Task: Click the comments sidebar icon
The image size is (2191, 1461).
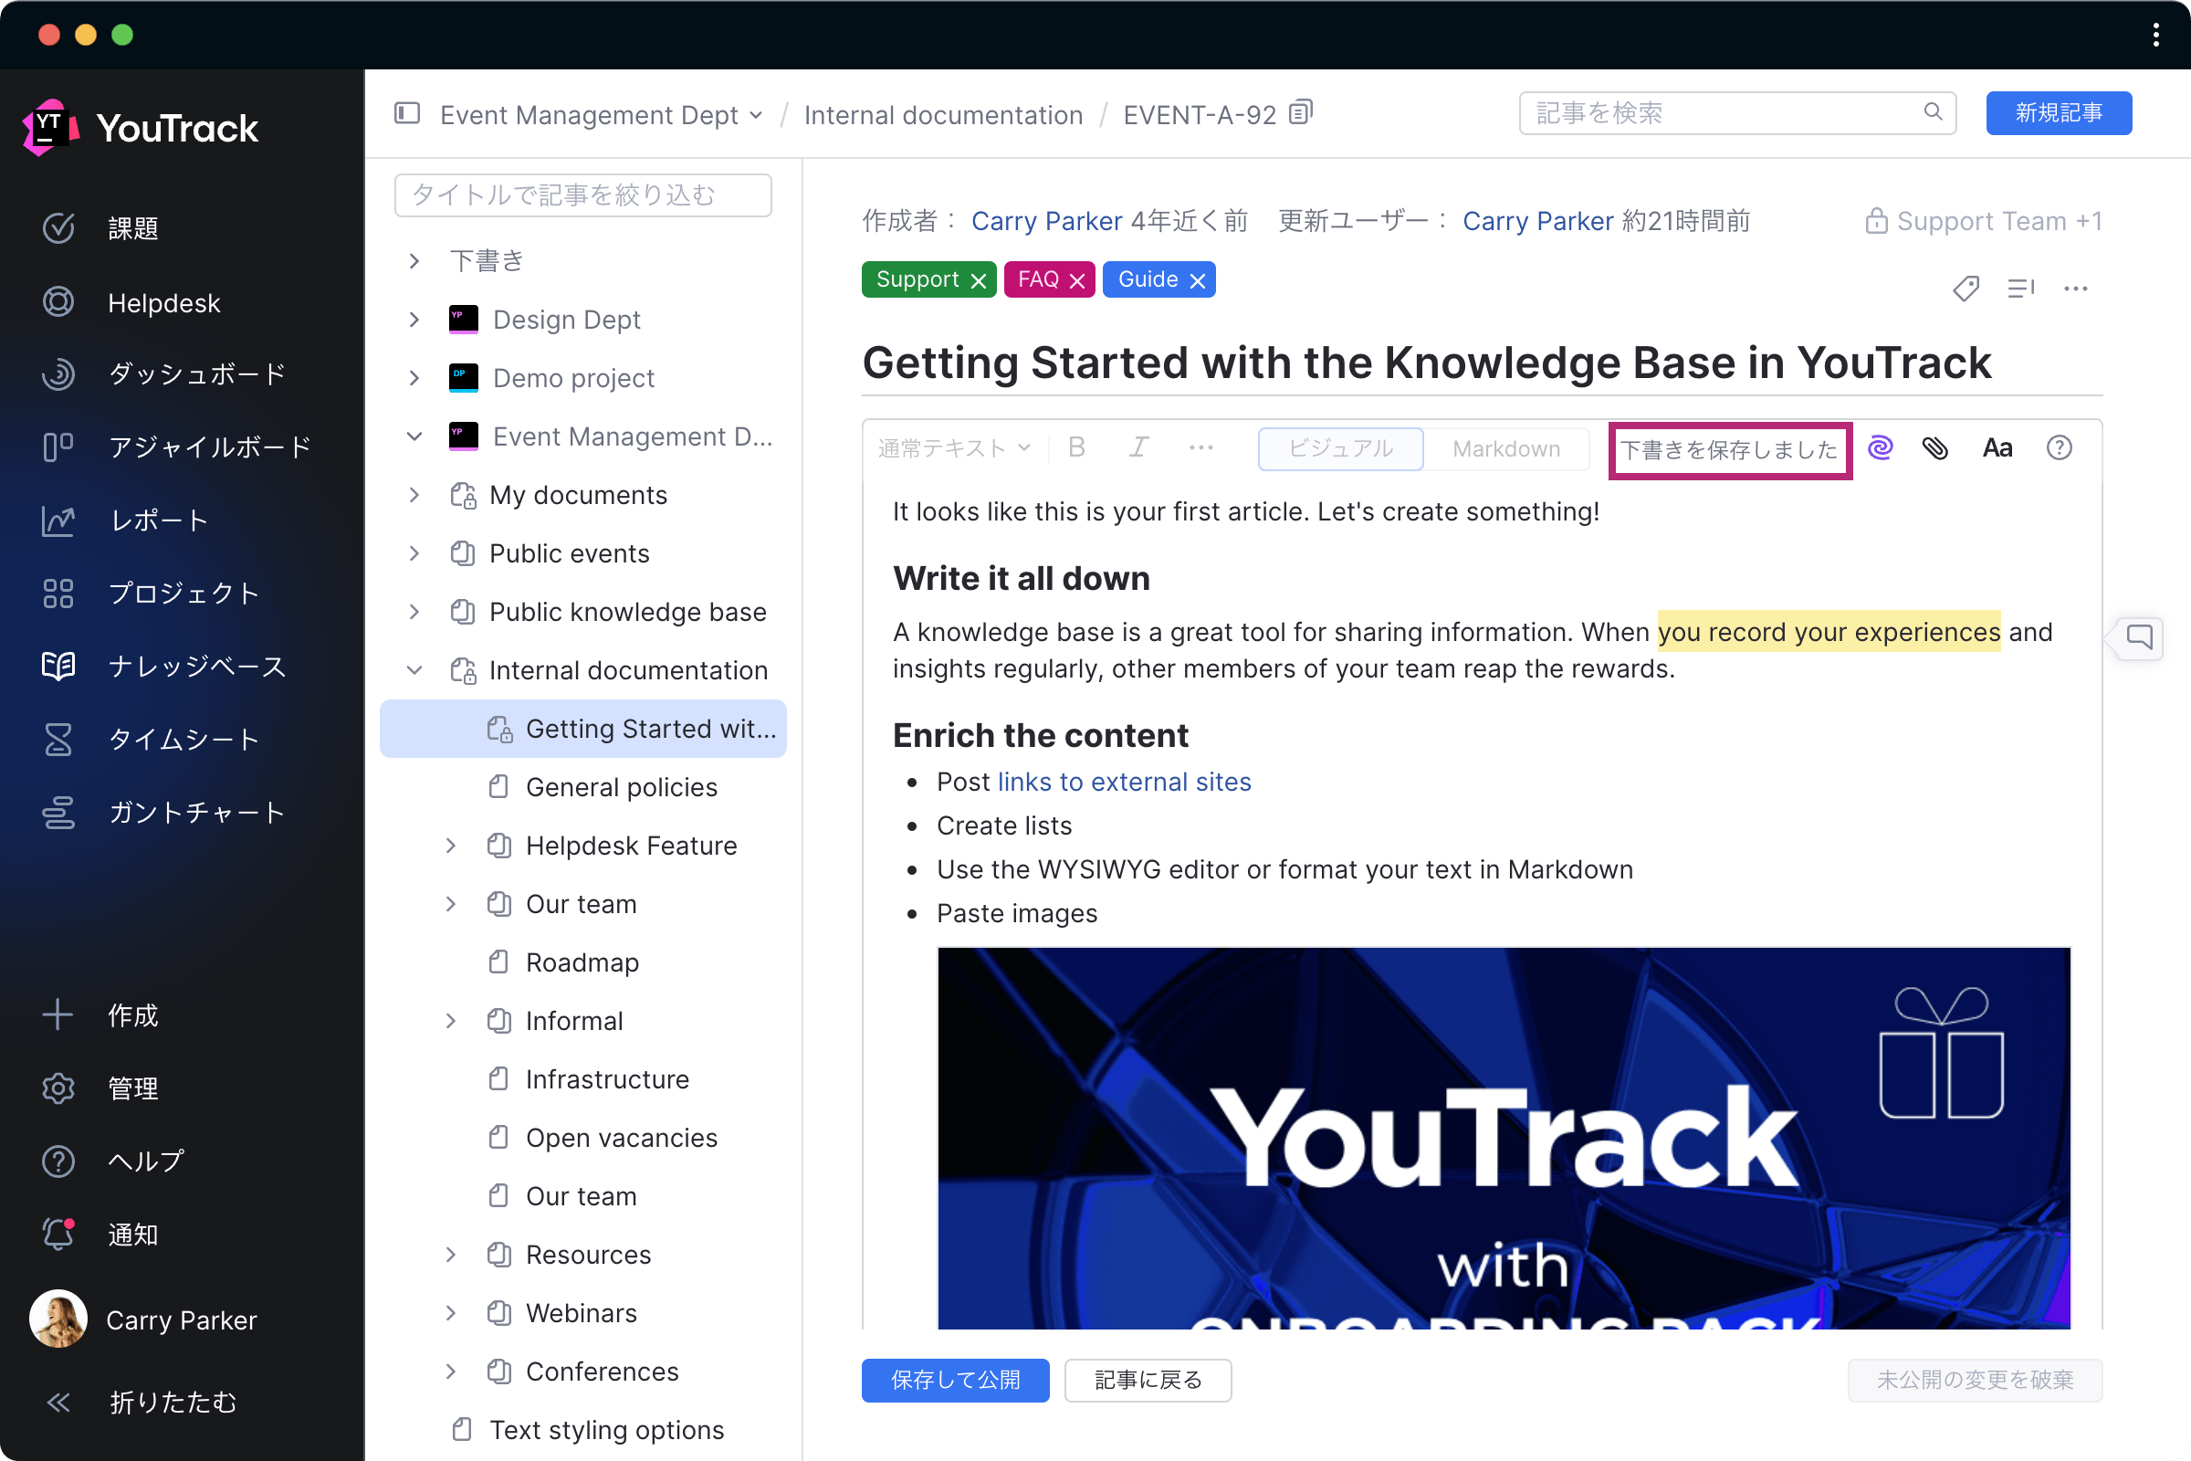Action: [x=2147, y=637]
